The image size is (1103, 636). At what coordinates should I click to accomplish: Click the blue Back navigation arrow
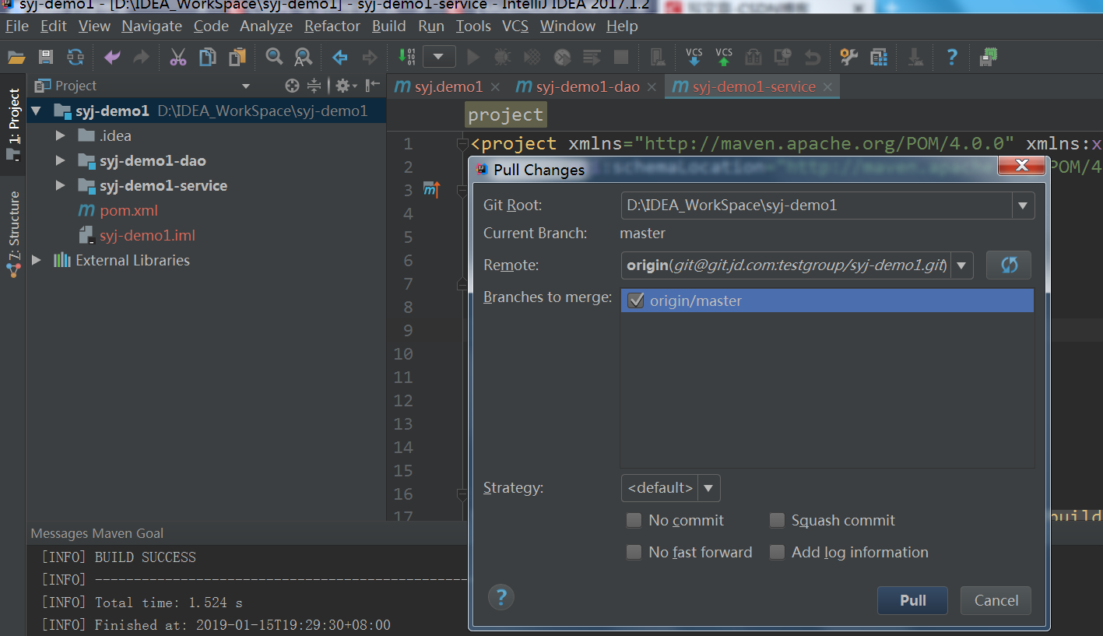tap(340, 57)
